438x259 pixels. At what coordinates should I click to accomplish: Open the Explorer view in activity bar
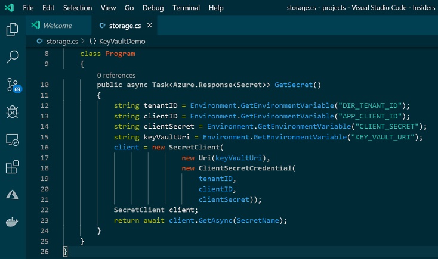click(x=12, y=30)
